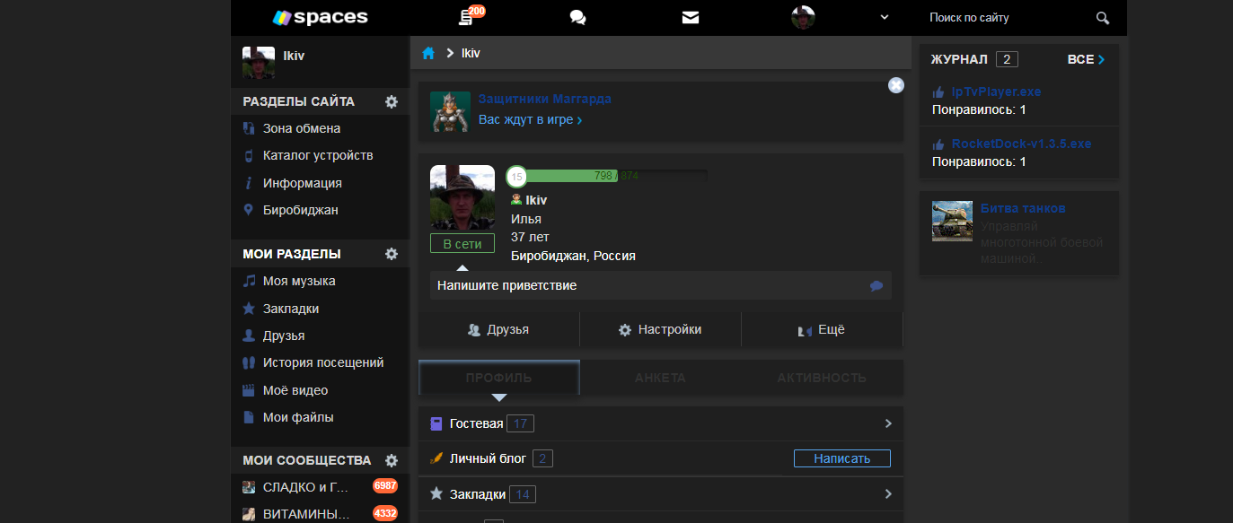Click the sidebar avatar next to lkiv
1233x523 pixels.
click(x=259, y=63)
